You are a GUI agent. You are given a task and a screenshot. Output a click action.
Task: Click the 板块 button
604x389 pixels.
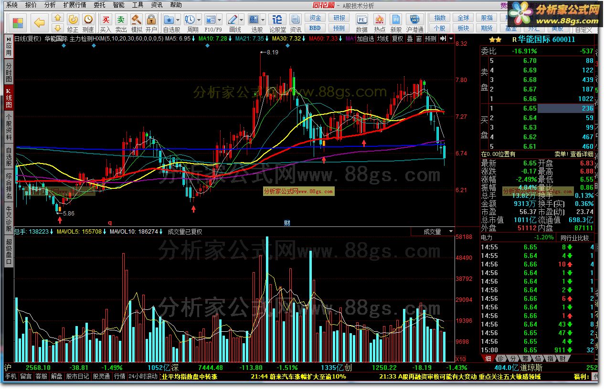pyautogui.click(x=463, y=28)
